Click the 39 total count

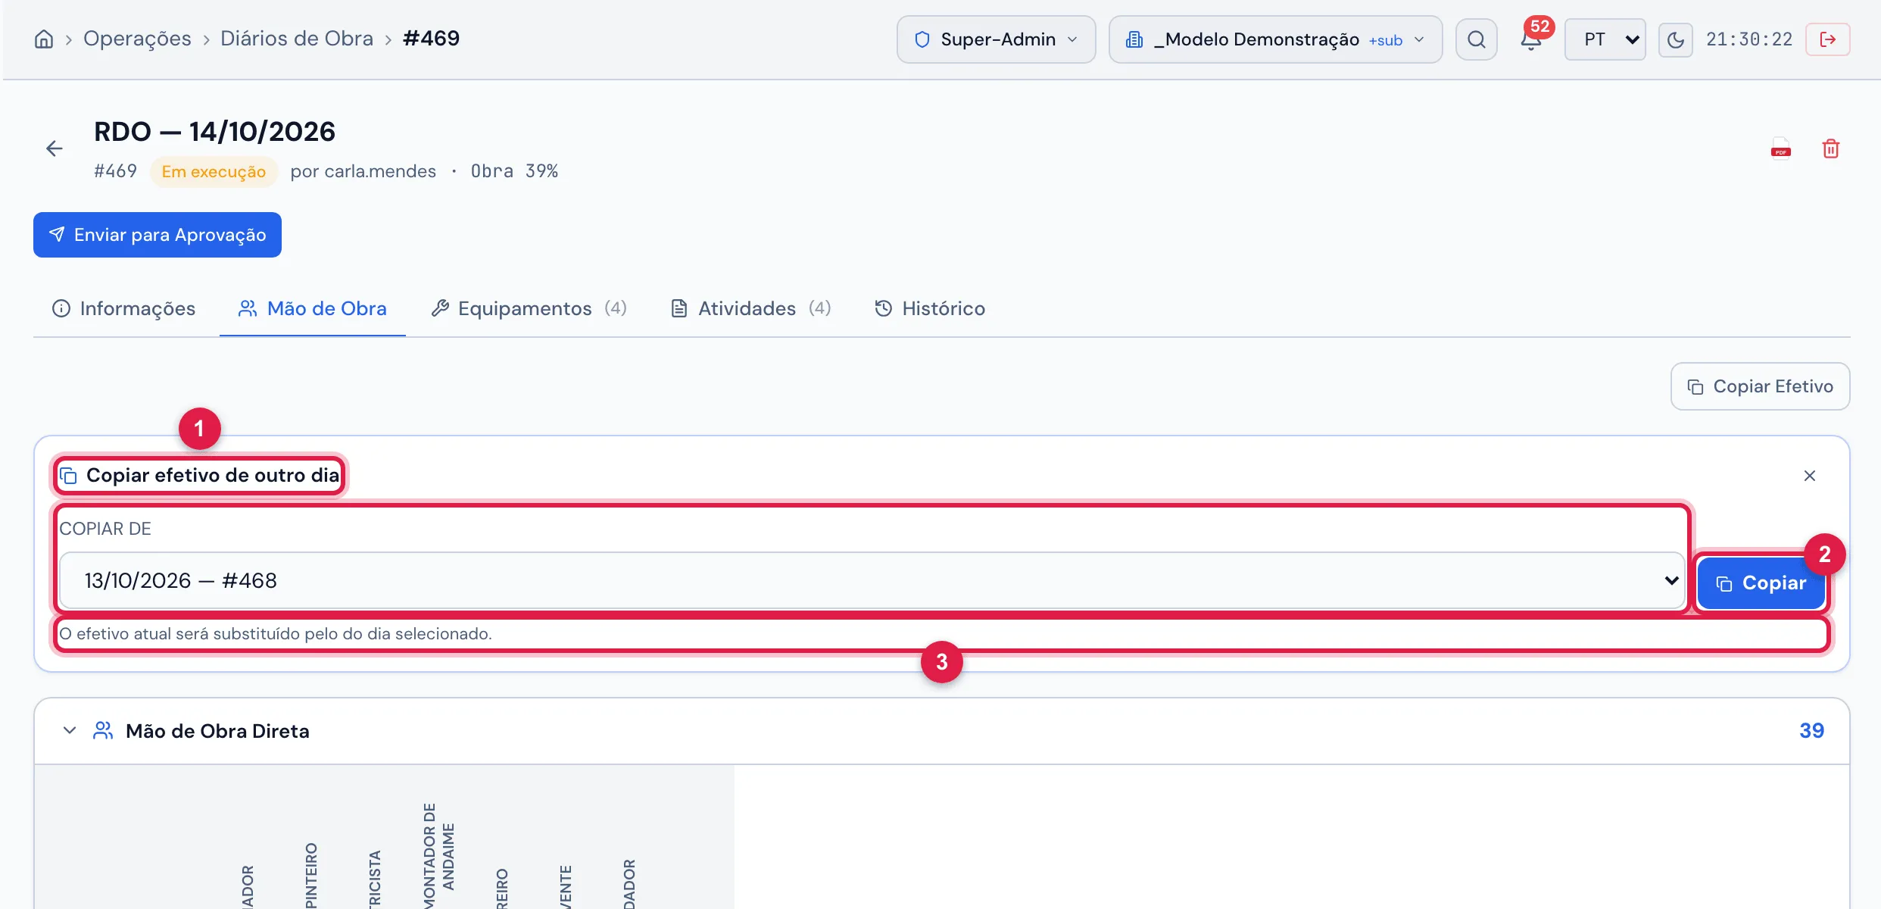(x=1811, y=731)
